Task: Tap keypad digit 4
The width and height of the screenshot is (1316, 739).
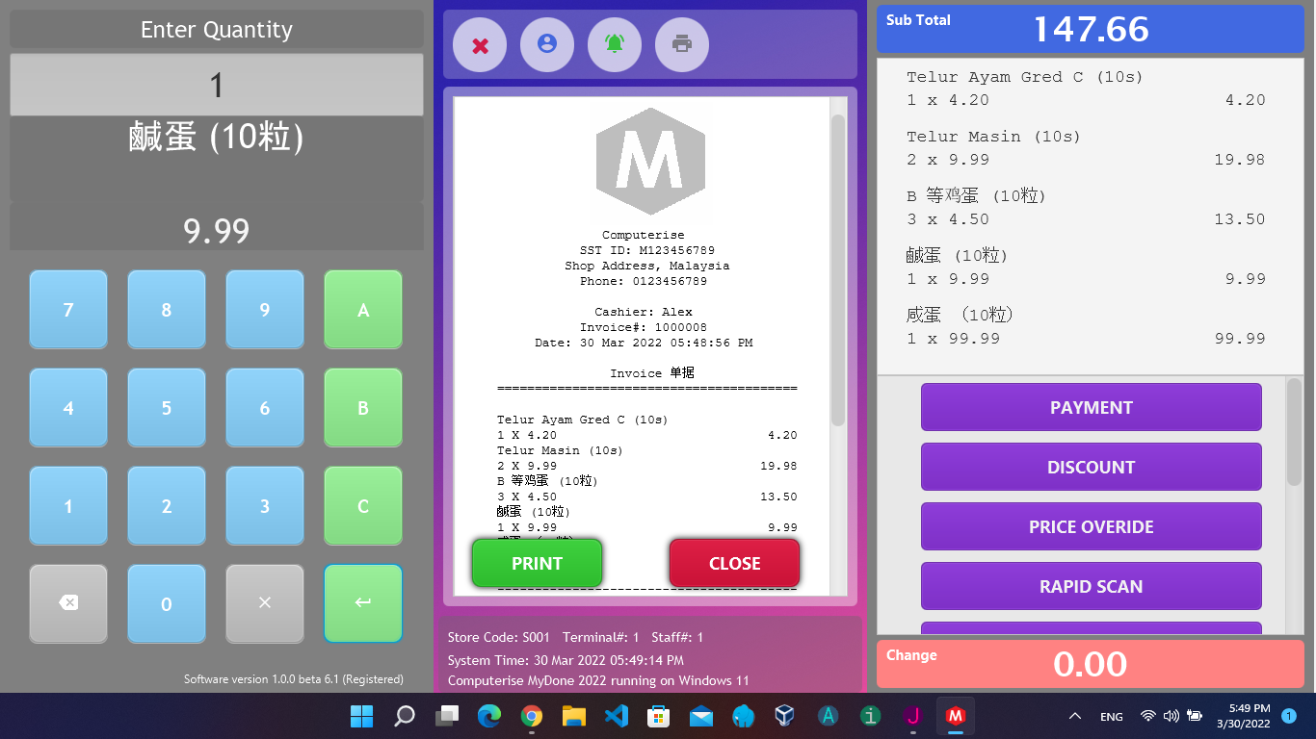Action: [x=68, y=408]
